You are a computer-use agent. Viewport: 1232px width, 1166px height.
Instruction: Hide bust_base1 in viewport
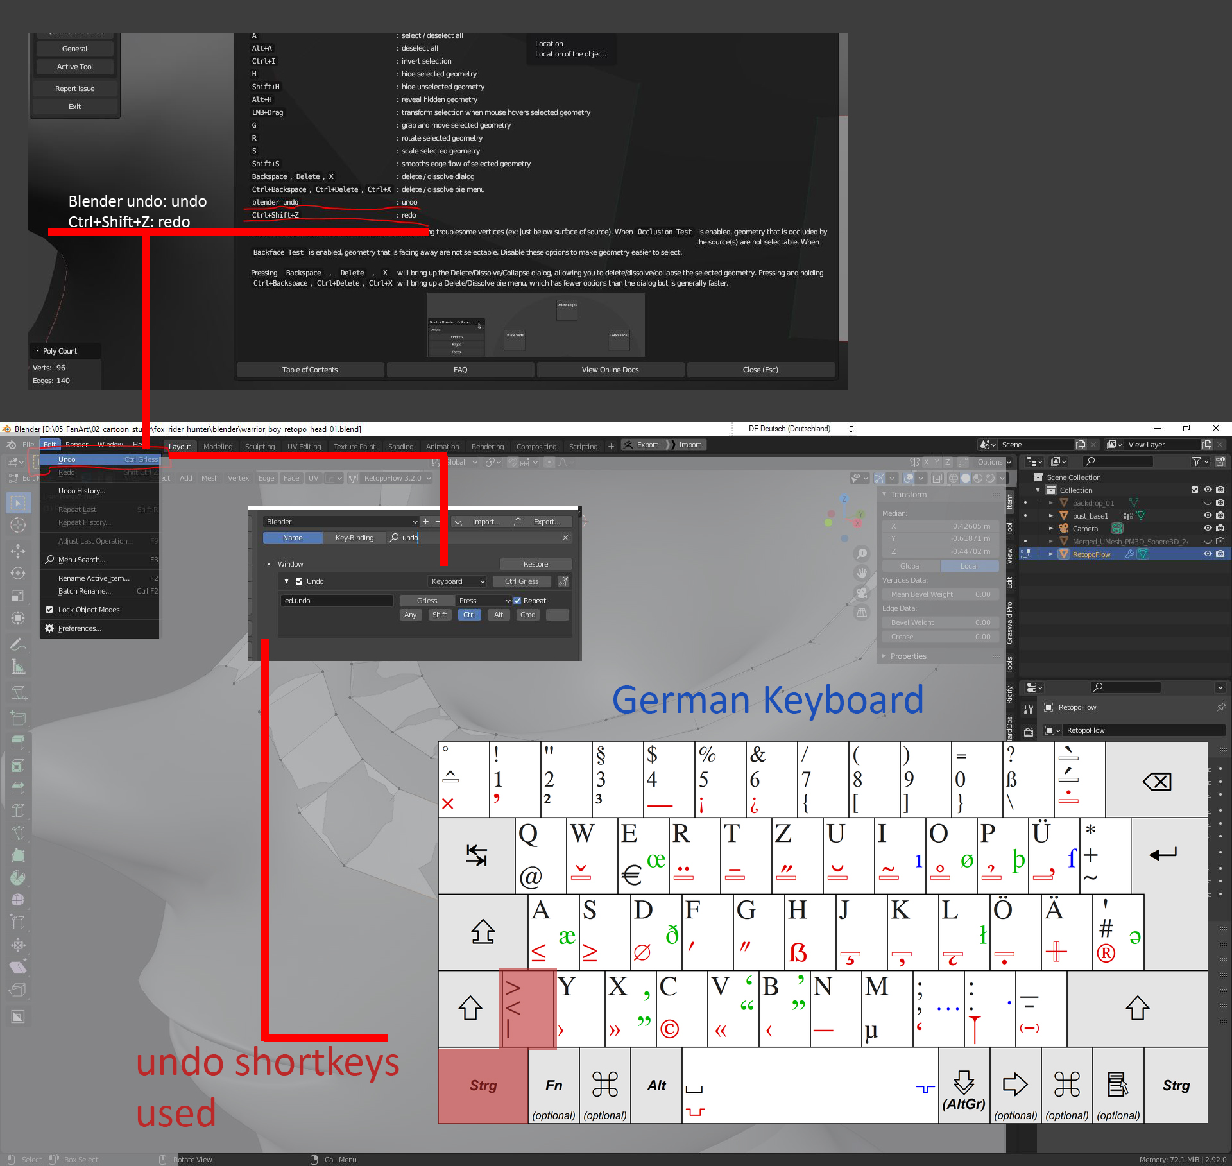point(1208,515)
